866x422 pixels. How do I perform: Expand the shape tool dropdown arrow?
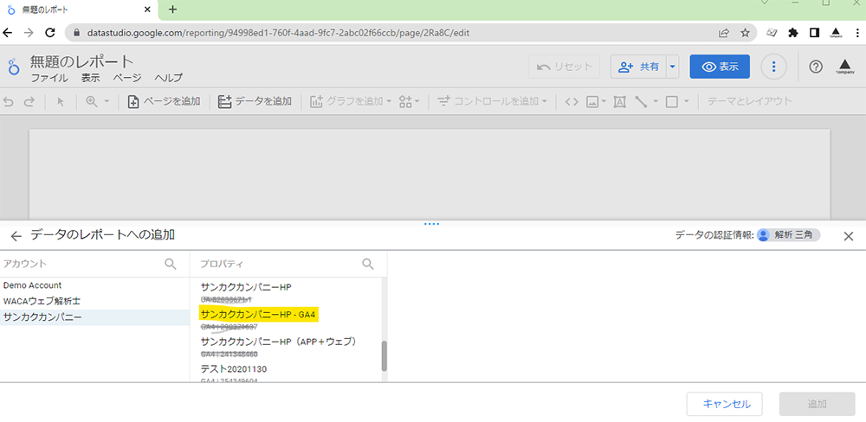687,101
